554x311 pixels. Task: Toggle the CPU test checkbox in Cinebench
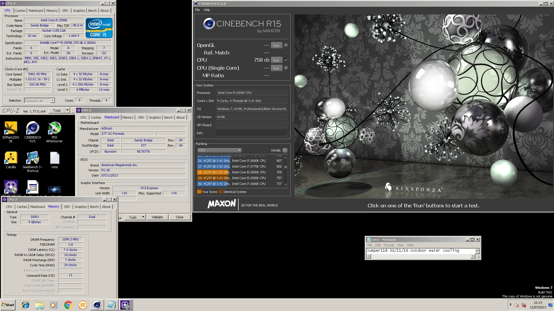pyautogui.click(x=286, y=60)
